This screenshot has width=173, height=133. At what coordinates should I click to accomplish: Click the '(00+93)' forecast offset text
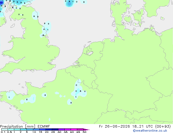coord(163,126)
